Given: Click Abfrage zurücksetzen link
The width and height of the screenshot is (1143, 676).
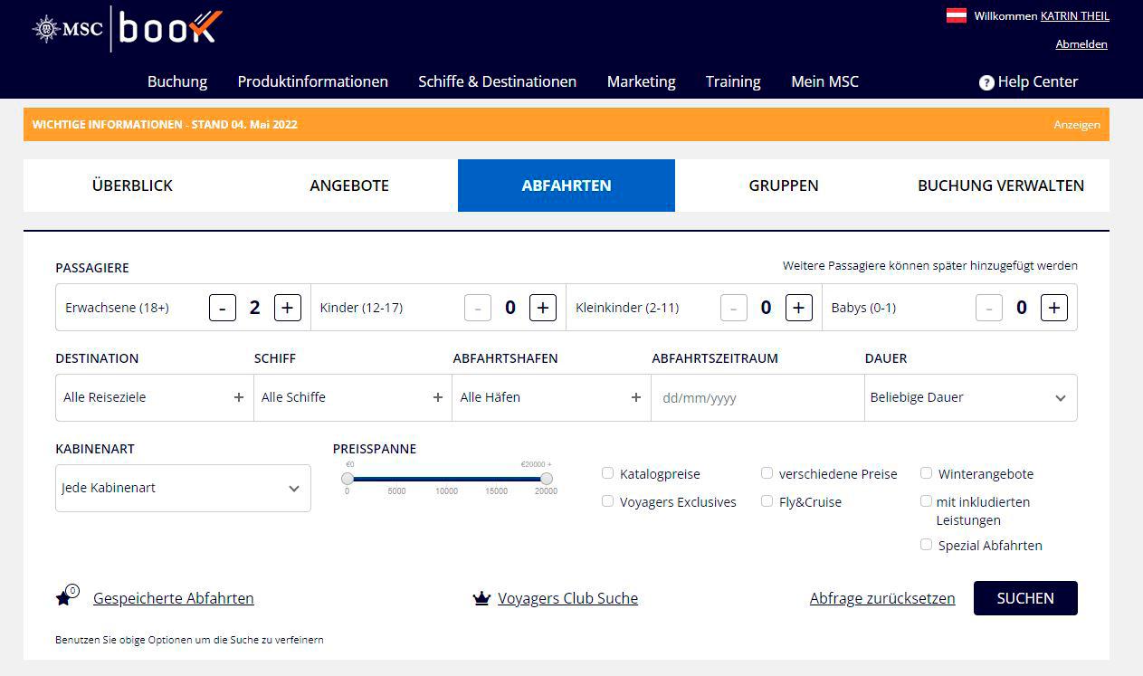Looking at the screenshot, I should (882, 598).
